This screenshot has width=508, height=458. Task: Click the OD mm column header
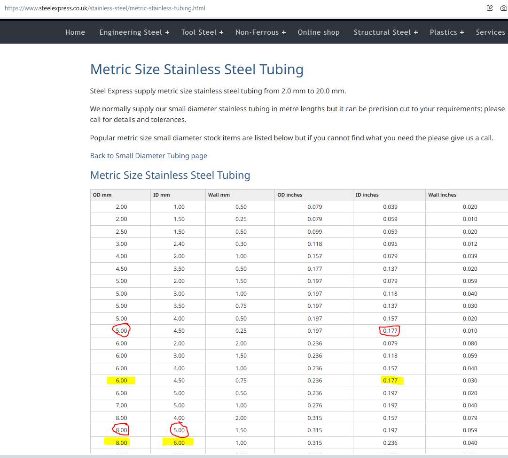tap(102, 195)
